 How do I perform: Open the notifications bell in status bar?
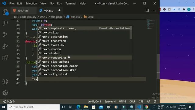(x=155, y=101)
